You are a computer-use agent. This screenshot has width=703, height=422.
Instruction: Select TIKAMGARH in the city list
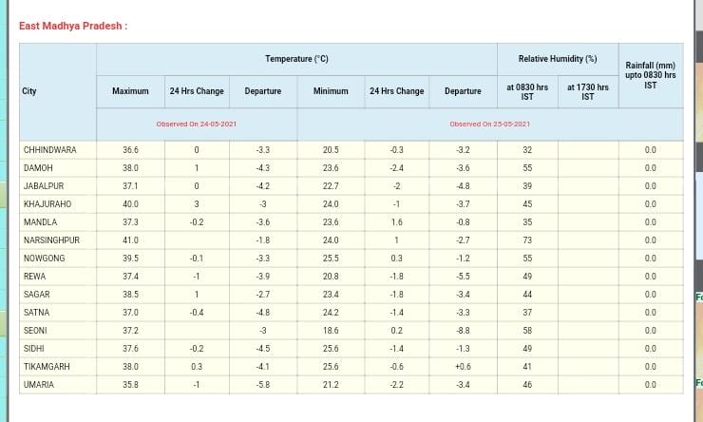click(x=47, y=367)
